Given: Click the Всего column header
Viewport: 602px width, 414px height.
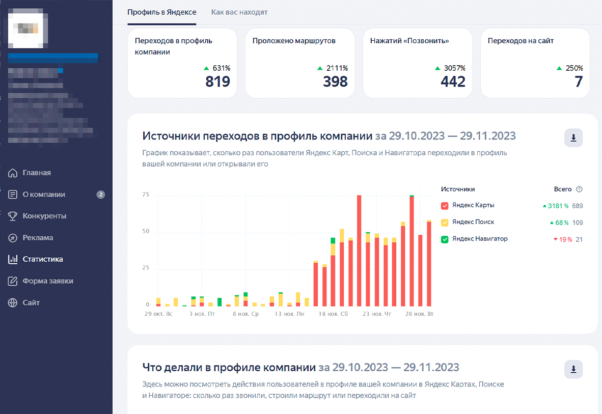Looking at the screenshot, I should 562,189.
